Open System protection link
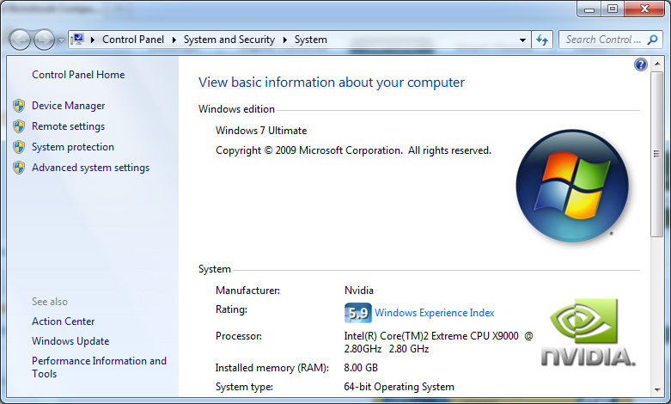Image resolution: width=671 pixels, height=404 pixels. click(73, 147)
